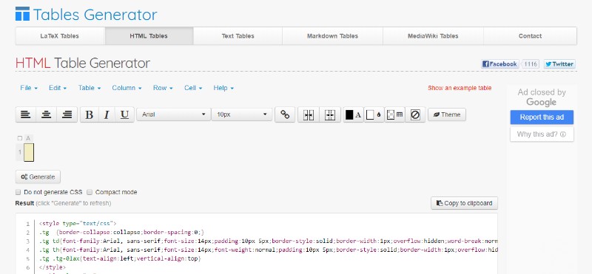The height and width of the screenshot is (274, 592).
Task: Enable Do not generate CSS checkbox
Action: (x=18, y=192)
